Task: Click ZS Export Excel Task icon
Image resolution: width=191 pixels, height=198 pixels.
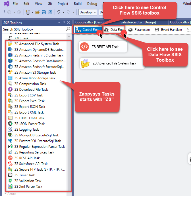Action: (x=10, y=101)
